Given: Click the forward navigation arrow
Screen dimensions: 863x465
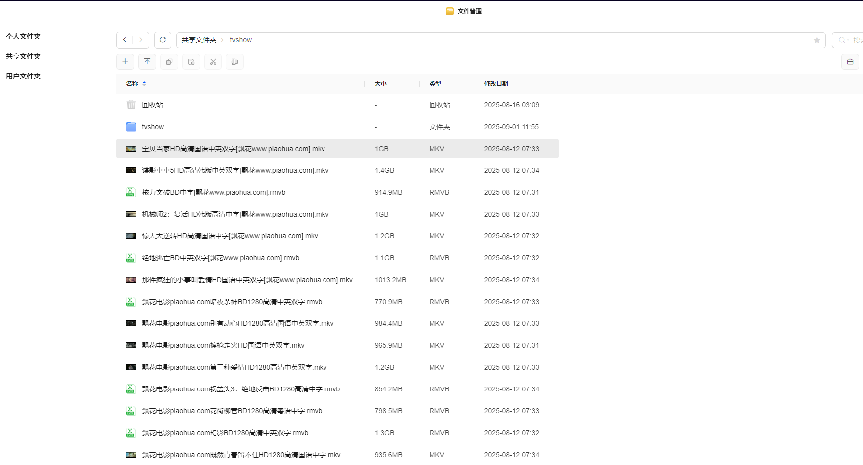Looking at the screenshot, I should [141, 40].
